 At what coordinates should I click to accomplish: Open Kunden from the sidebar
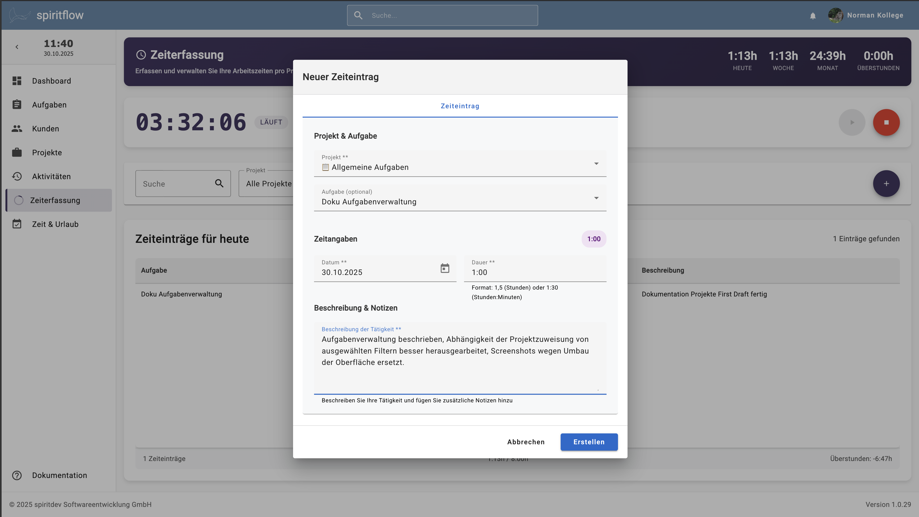pyautogui.click(x=58, y=129)
